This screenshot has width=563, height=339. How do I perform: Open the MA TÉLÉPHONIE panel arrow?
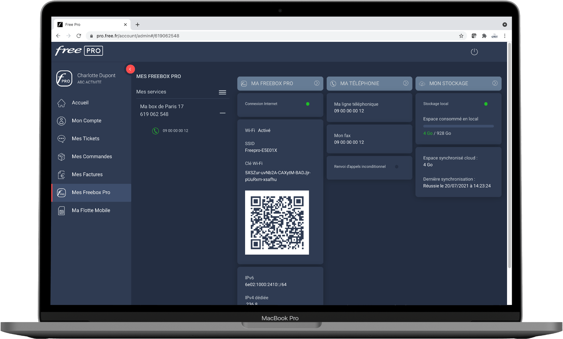(x=406, y=83)
